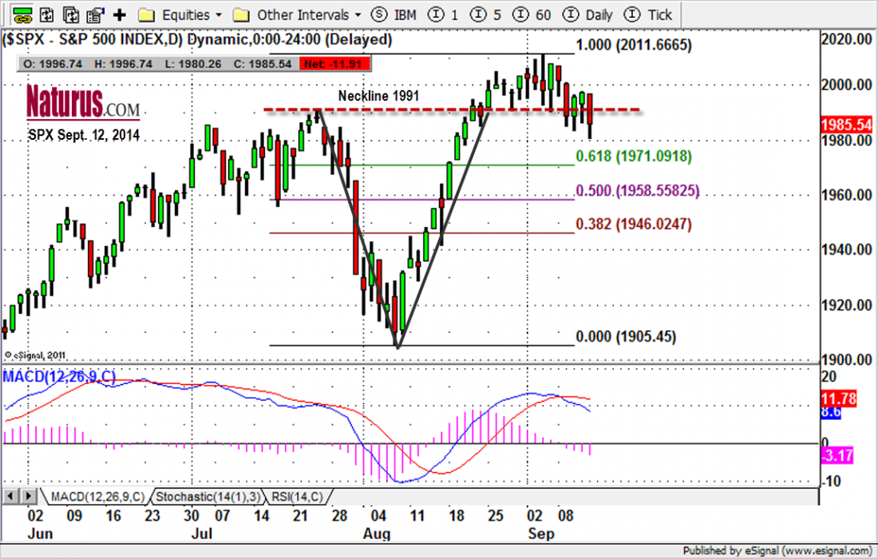Select the Tick interval button
The image size is (878, 559).
[x=648, y=14]
